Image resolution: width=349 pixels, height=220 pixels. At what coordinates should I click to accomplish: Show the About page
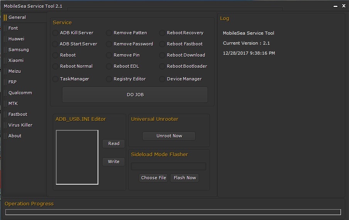point(24,136)
